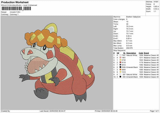Select stitch count 7327 in stop 1
Image resolution: width=160 pixels, height=113 pixels.
(x=123, y=55)
